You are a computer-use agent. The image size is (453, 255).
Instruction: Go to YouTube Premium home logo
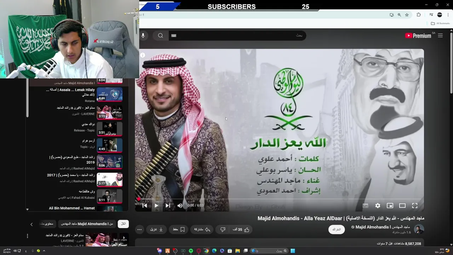coord(418,35)
